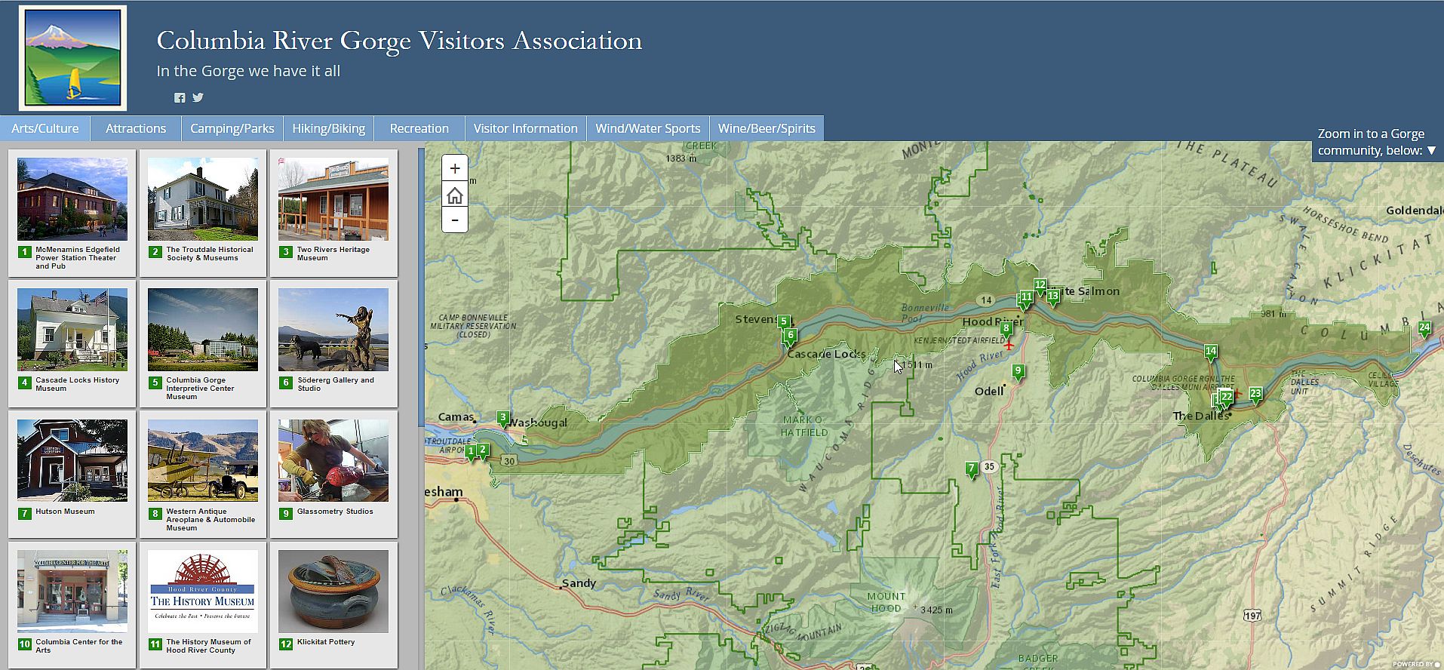1444x670 pixels.
Task: Switch to Wine/Beer/Spirits tab
Action: click(767, 128)
